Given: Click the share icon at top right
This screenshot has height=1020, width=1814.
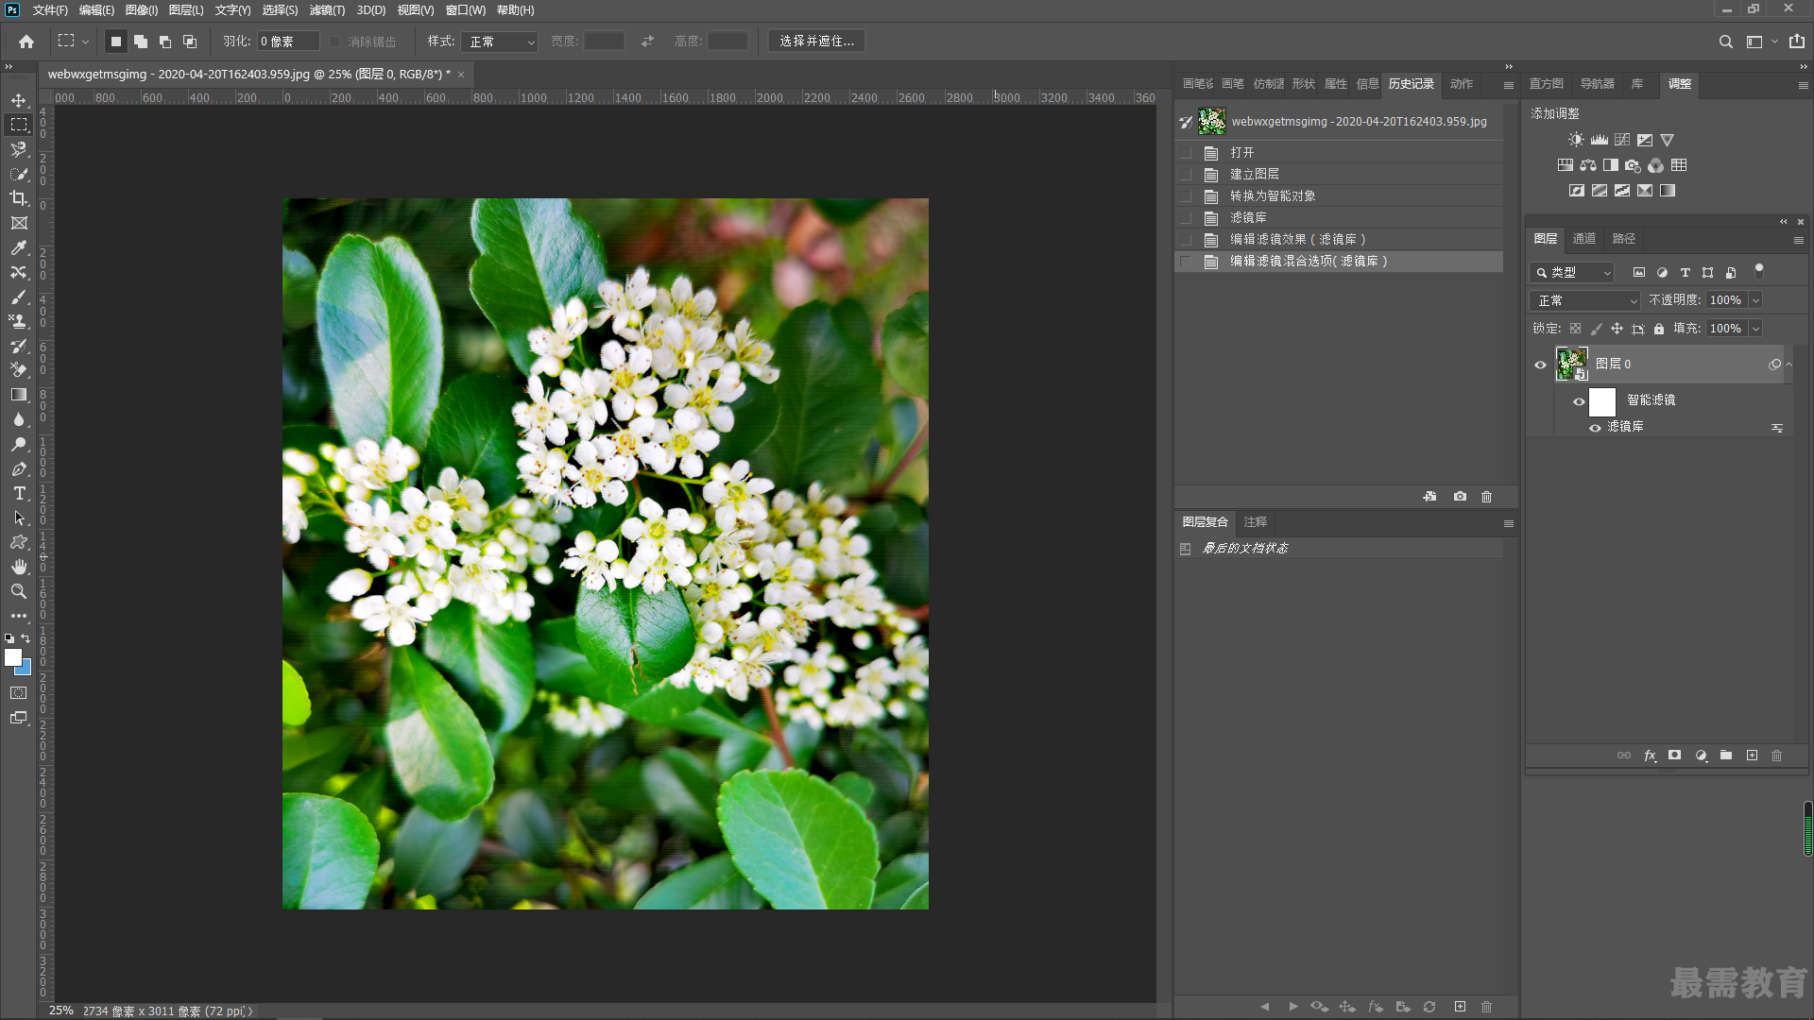Looking at the screenshot, I should (x=1797, y=42).
